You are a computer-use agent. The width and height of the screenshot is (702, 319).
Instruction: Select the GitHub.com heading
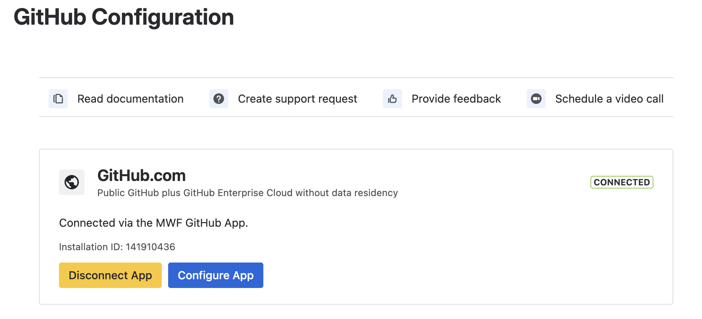click(x=141, y=175)
